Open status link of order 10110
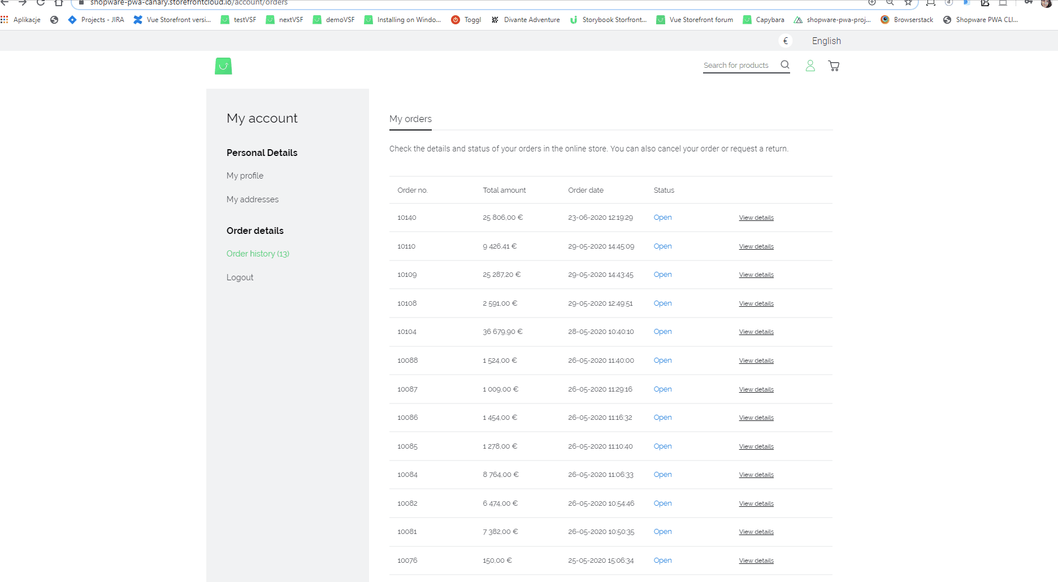This screenshot has width=1058, height=582. tap(662, 246)
